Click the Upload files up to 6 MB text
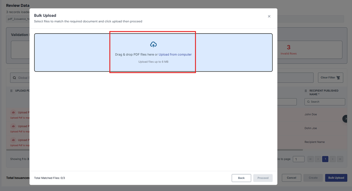This screenshot has width=352, height=191. pos(153,62)
